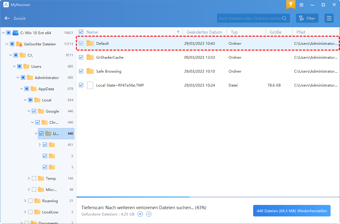Expand the subfolder with 431 files
Screen dimensions: 340x224
pyautogui.click(x=40, y=145)
